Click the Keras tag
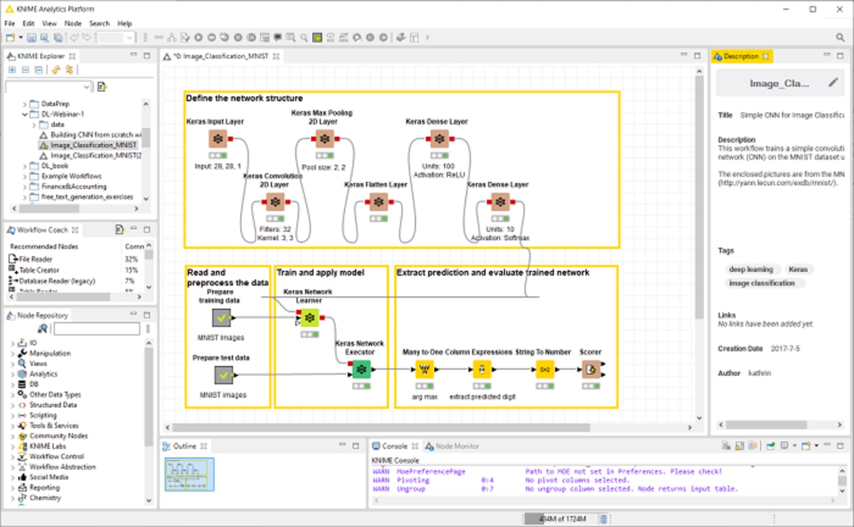This screenshot has width=854, height=527. 798,269
